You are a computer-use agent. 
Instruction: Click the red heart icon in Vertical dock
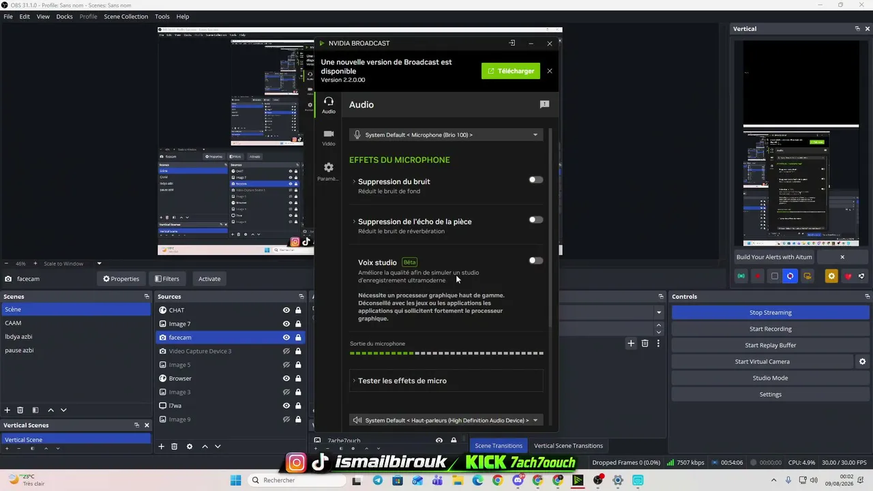848,276
